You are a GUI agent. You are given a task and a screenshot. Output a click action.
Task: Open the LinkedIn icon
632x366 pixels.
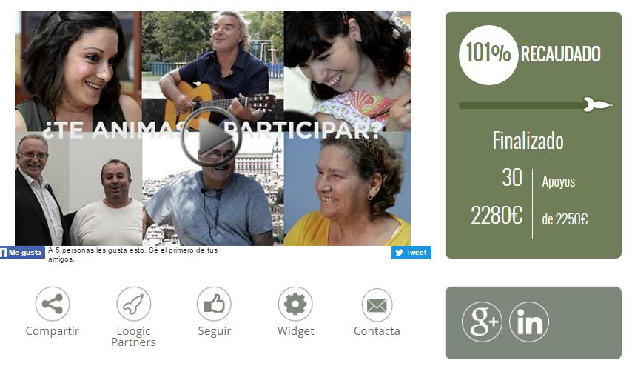click(529, 322)
